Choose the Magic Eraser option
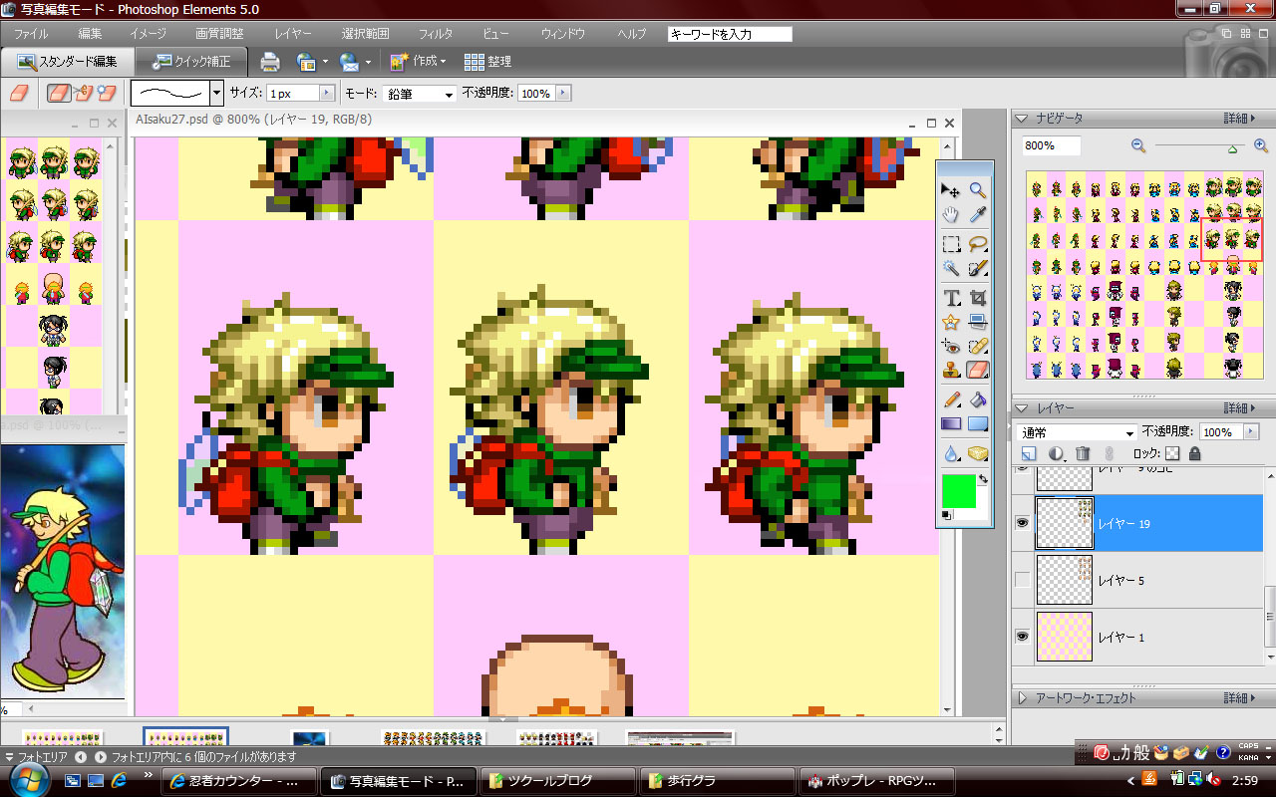 tap(106, 93)
